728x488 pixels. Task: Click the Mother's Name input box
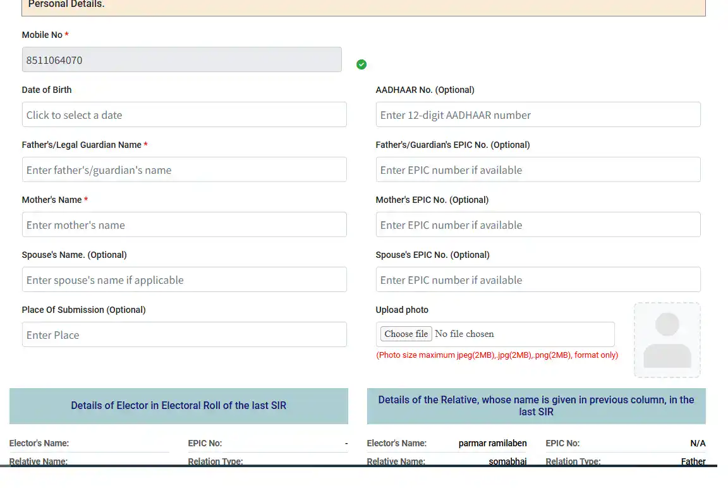click(x=184, y=224)
